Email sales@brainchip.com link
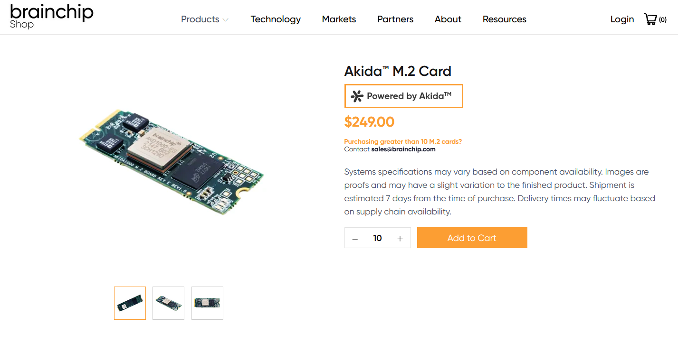The height and width of the screenshot is (343, 678). pos(403,149)
